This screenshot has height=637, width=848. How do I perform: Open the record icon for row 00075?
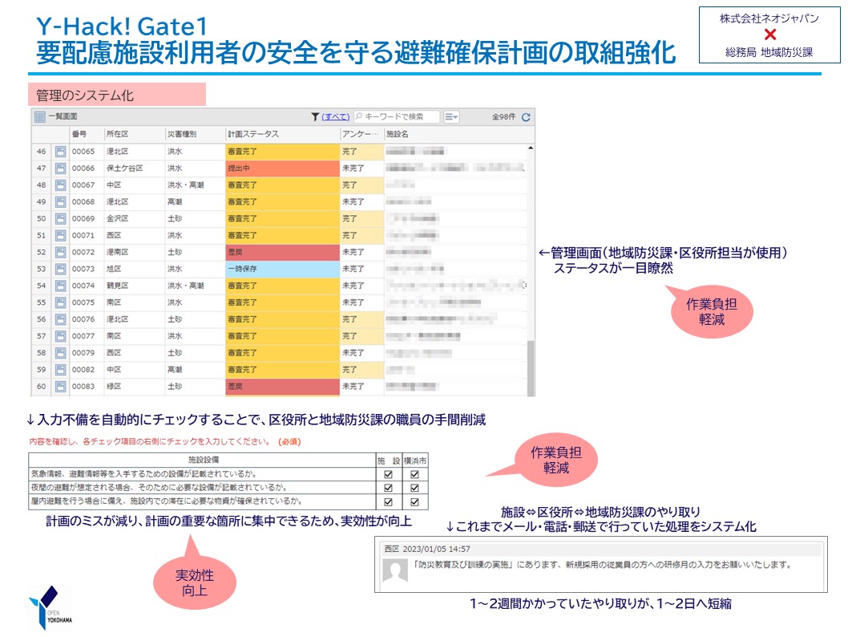pyautogui.click(x=61, y=302)
